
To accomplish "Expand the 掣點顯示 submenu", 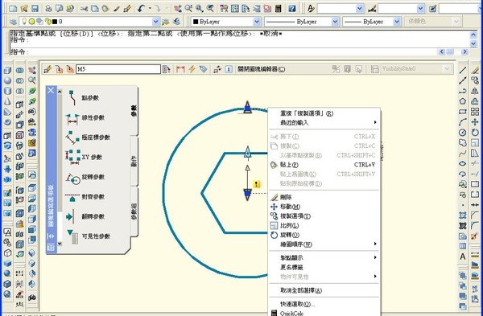I will coord(324,258).
